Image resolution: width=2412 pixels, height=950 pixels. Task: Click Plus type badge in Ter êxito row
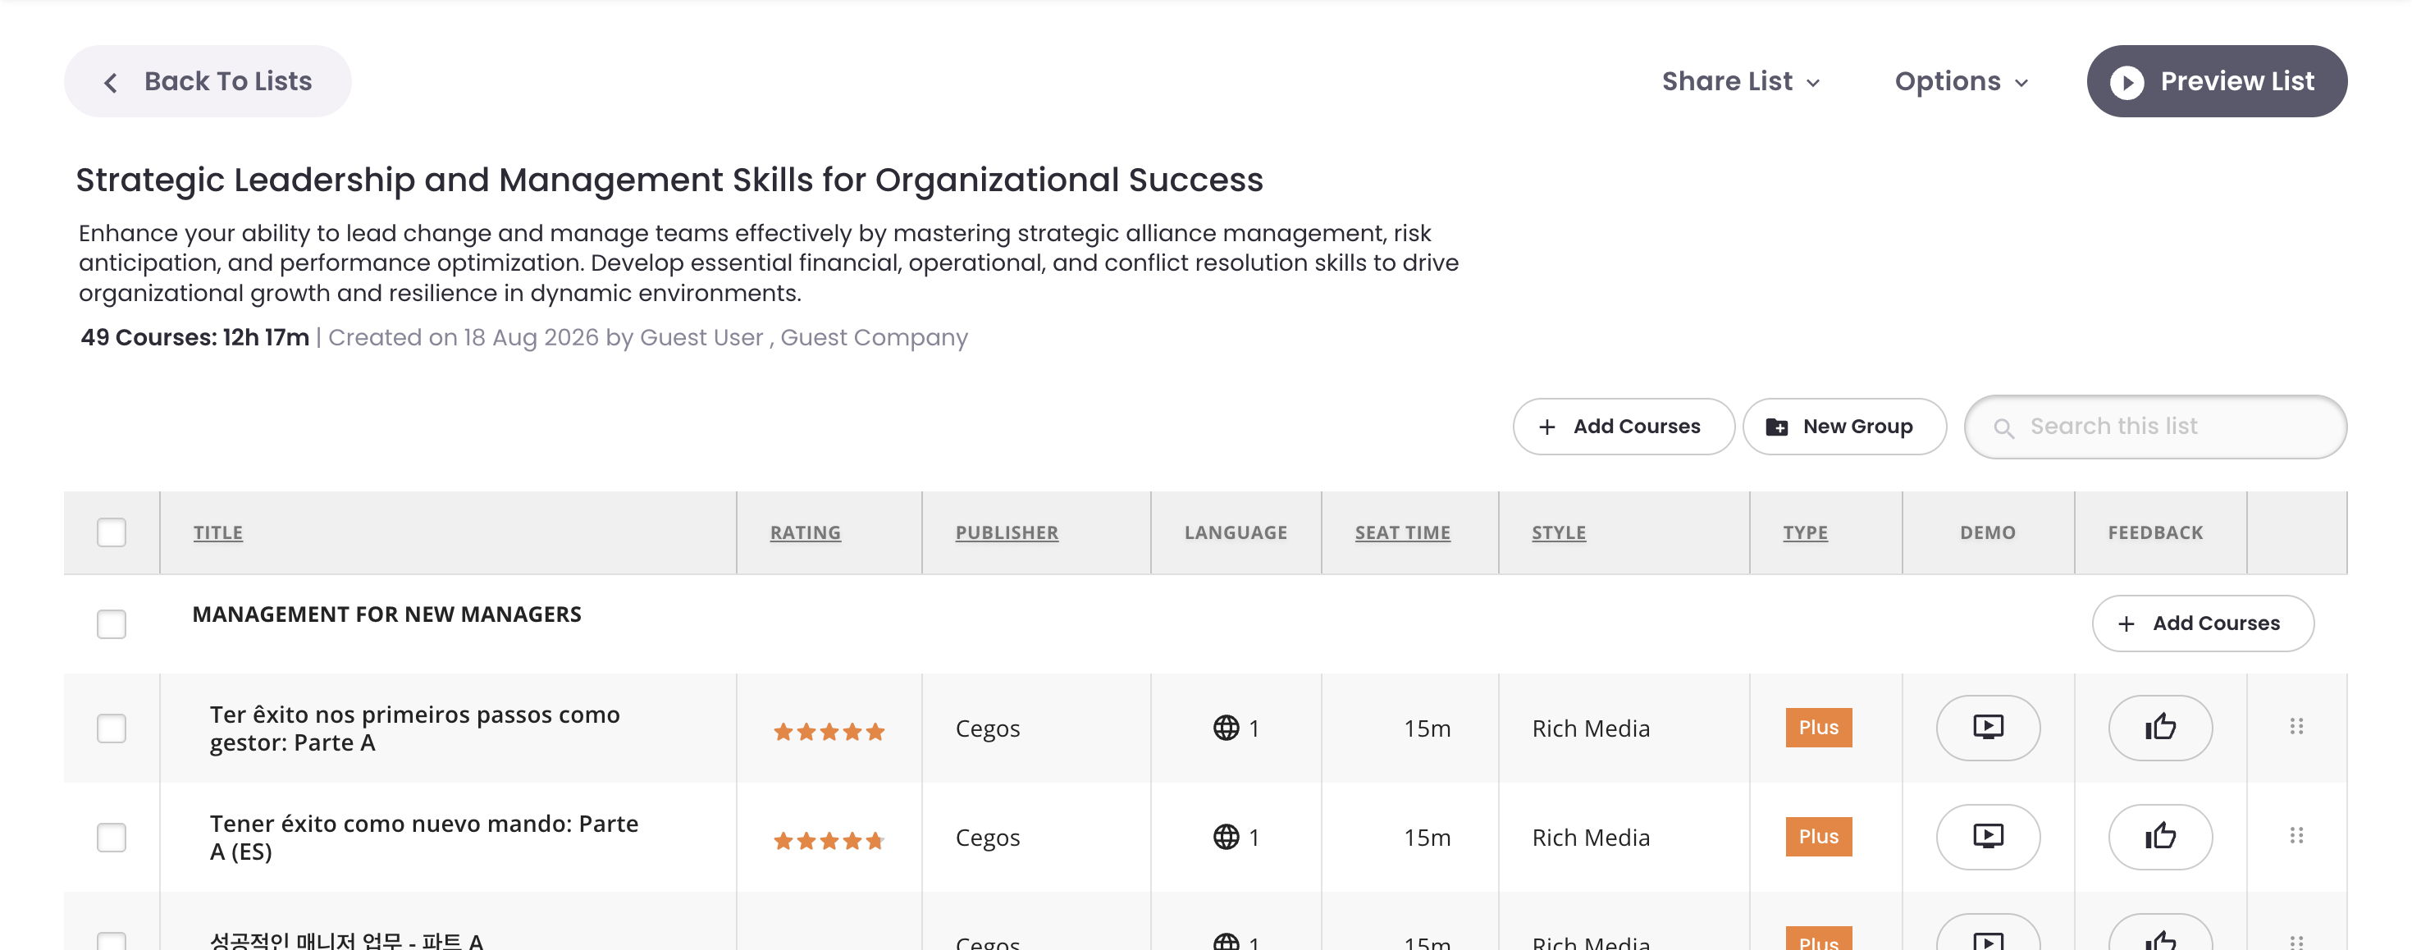1818,727
